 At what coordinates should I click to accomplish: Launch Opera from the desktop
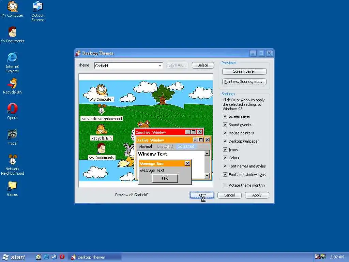click(13, 112)
